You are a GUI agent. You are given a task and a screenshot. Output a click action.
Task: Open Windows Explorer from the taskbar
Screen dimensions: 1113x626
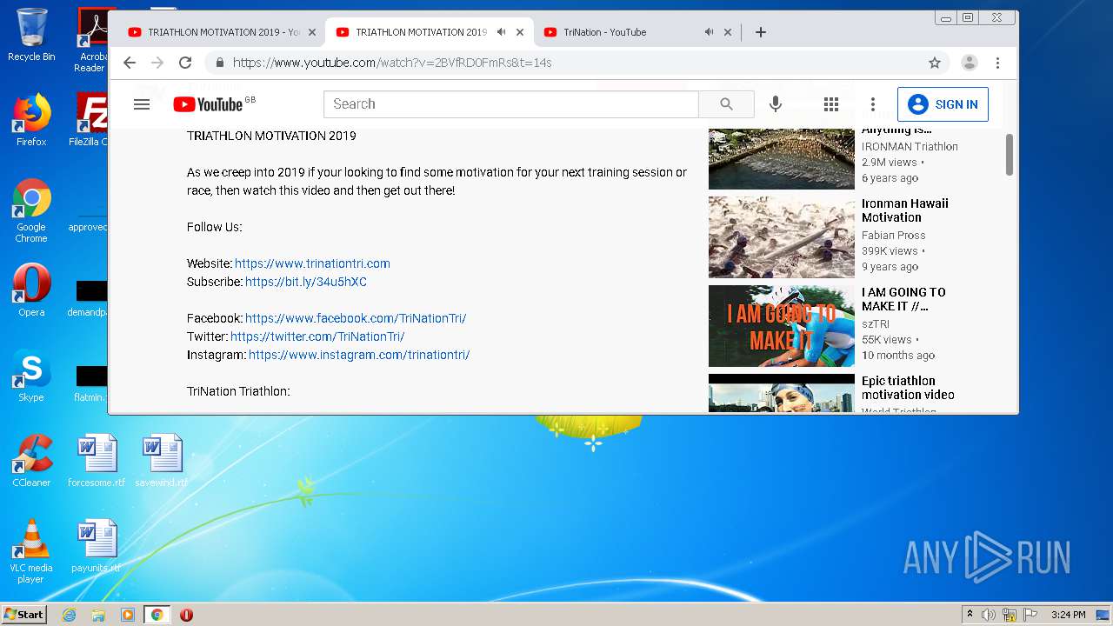click(x=98, y=615)
